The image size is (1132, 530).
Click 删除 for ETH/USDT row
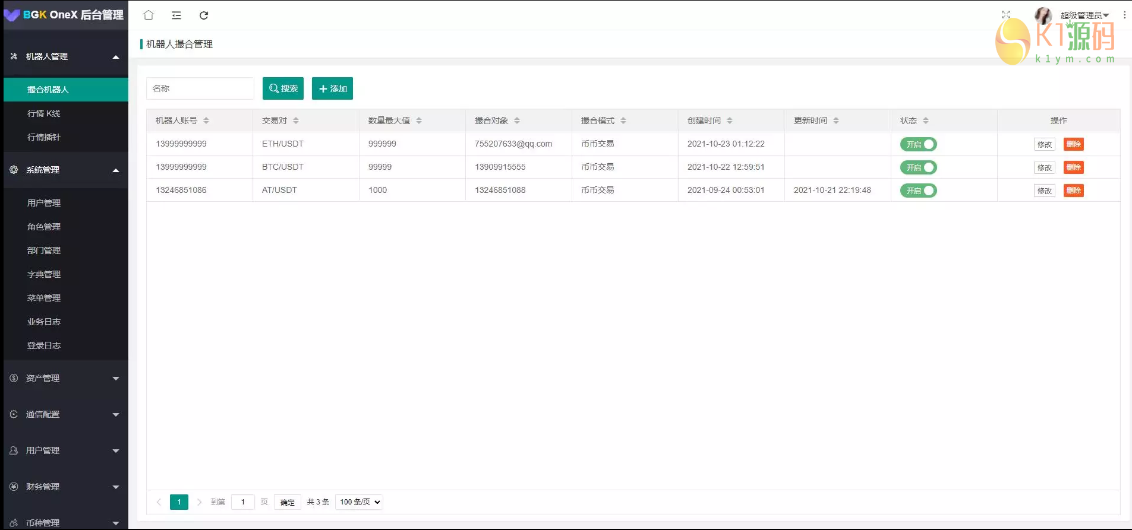tap(1073, 144)
